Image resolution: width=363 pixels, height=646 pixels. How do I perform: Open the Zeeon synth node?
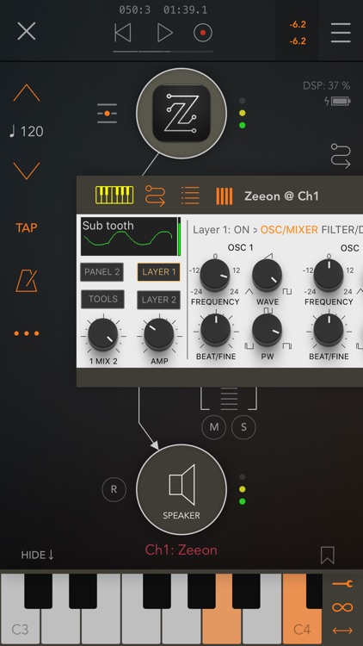pyautogui.click(x=181, y=114)
